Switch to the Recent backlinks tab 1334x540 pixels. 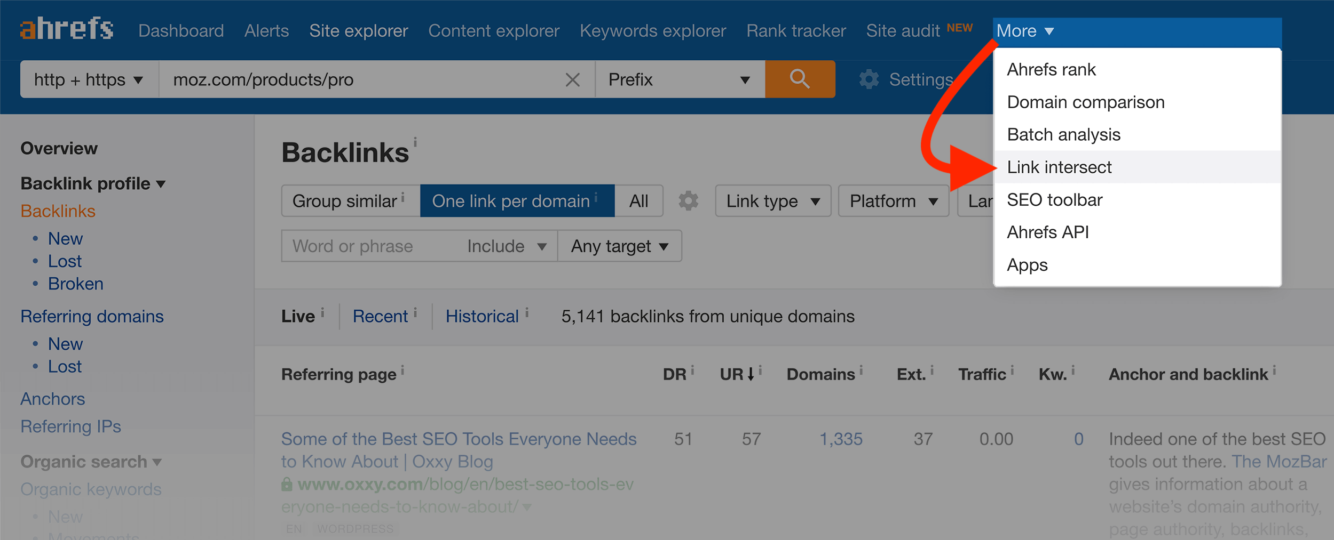[380, 317]
